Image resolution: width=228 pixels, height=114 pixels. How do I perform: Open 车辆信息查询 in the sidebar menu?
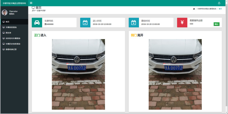14,27
